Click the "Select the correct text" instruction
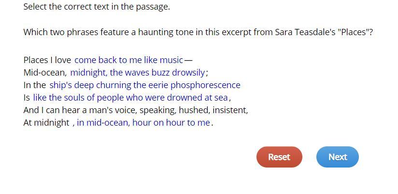This screenshot has width=398, height=194. (x=97, y=7)
